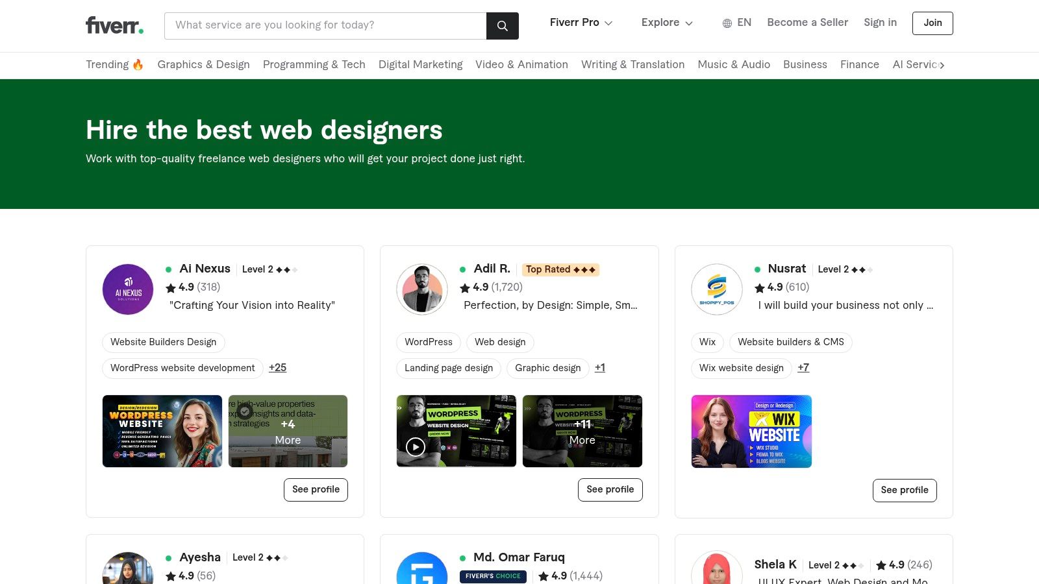Screen dimensions: 1039x584
Task: Click Ai Nexus star rating
Action: point(193,287)
